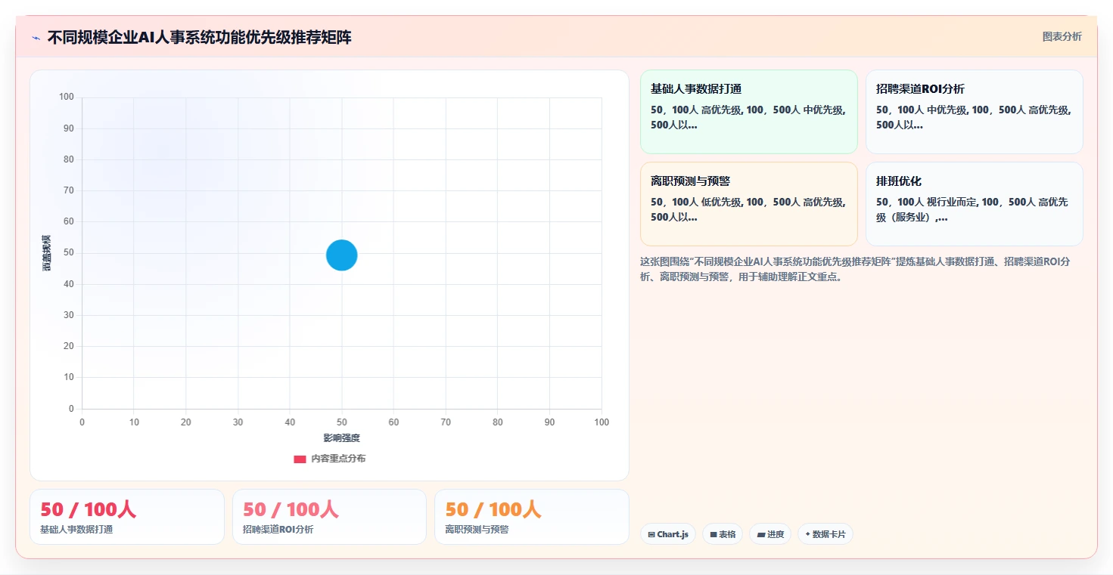
Task: Open the 离职预测与预警 orange card
Action: (x=748, y=204)
